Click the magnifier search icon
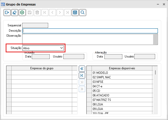Image resolution: width=168 pixels, height=120 pixels. pyautogui.click(x=82, y=13)
